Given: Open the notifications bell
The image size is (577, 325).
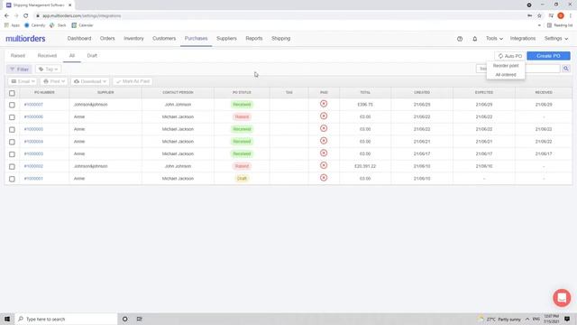Looking at the screenshot, I should (x=475, y=39).
